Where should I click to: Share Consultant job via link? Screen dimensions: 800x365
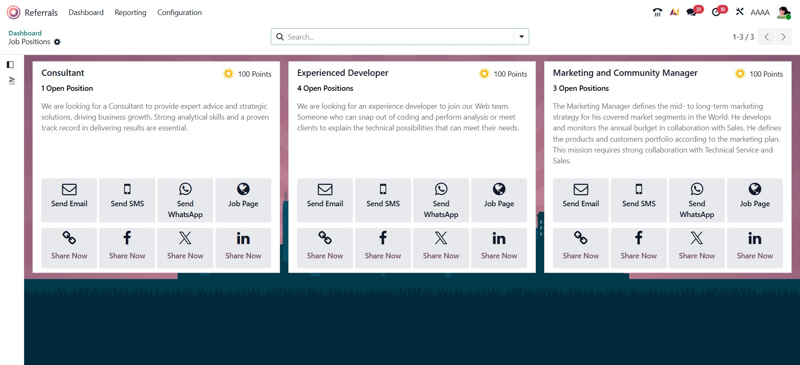tap(69, 248)
